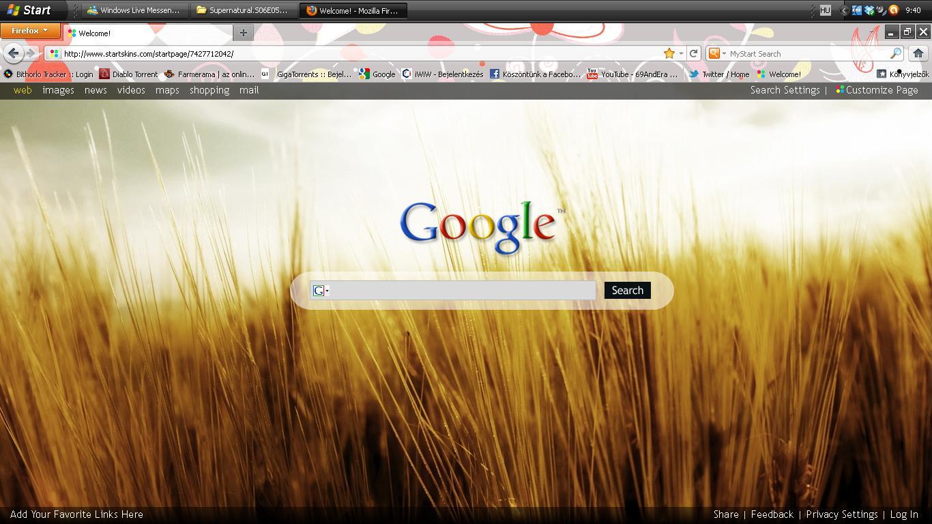
Task: Switch to the news search category
Action: point(96,90)
